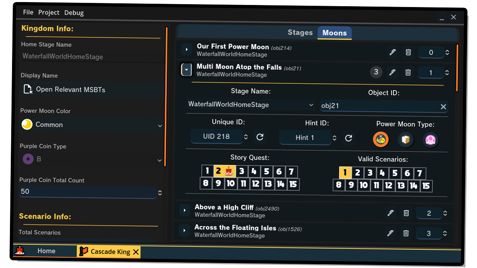The image size is (477, 268).
Task: Toggle Story Quest number 1
Action: (207, 171)
